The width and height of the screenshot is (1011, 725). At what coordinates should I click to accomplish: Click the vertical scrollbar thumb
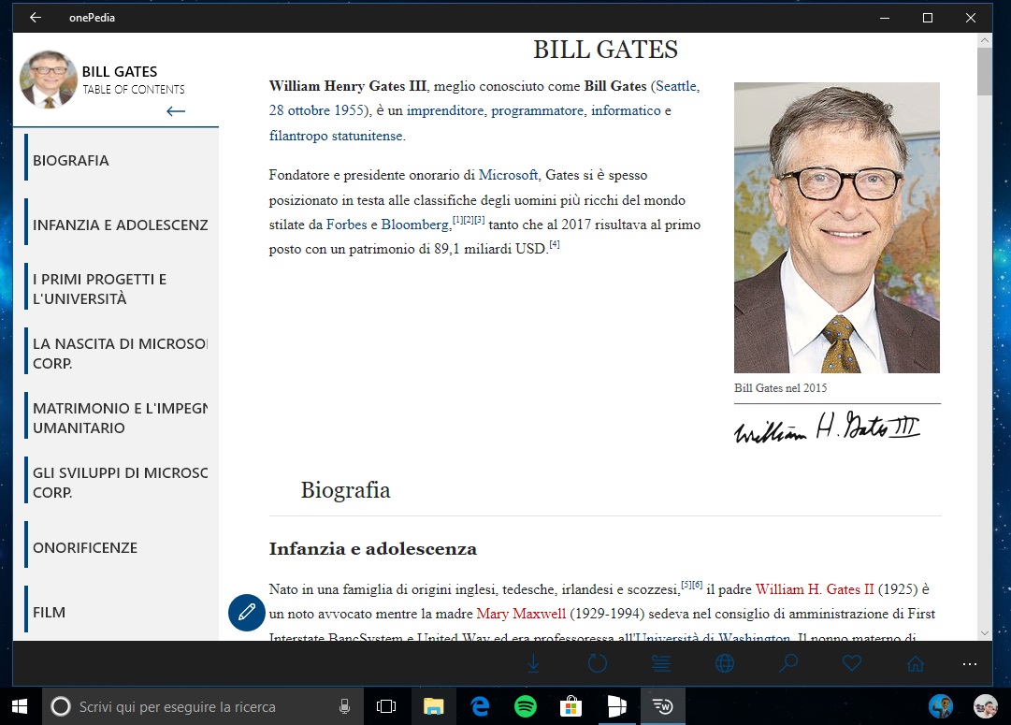[x=985, y=72]
